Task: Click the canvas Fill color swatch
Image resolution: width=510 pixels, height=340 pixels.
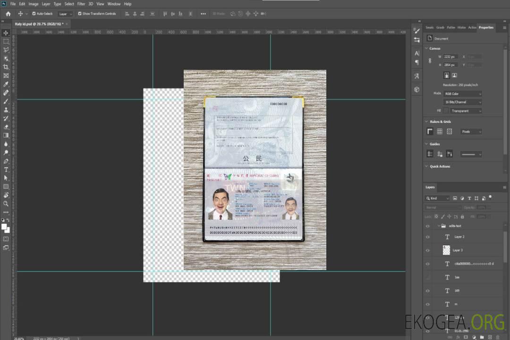Action: (446, 111)
